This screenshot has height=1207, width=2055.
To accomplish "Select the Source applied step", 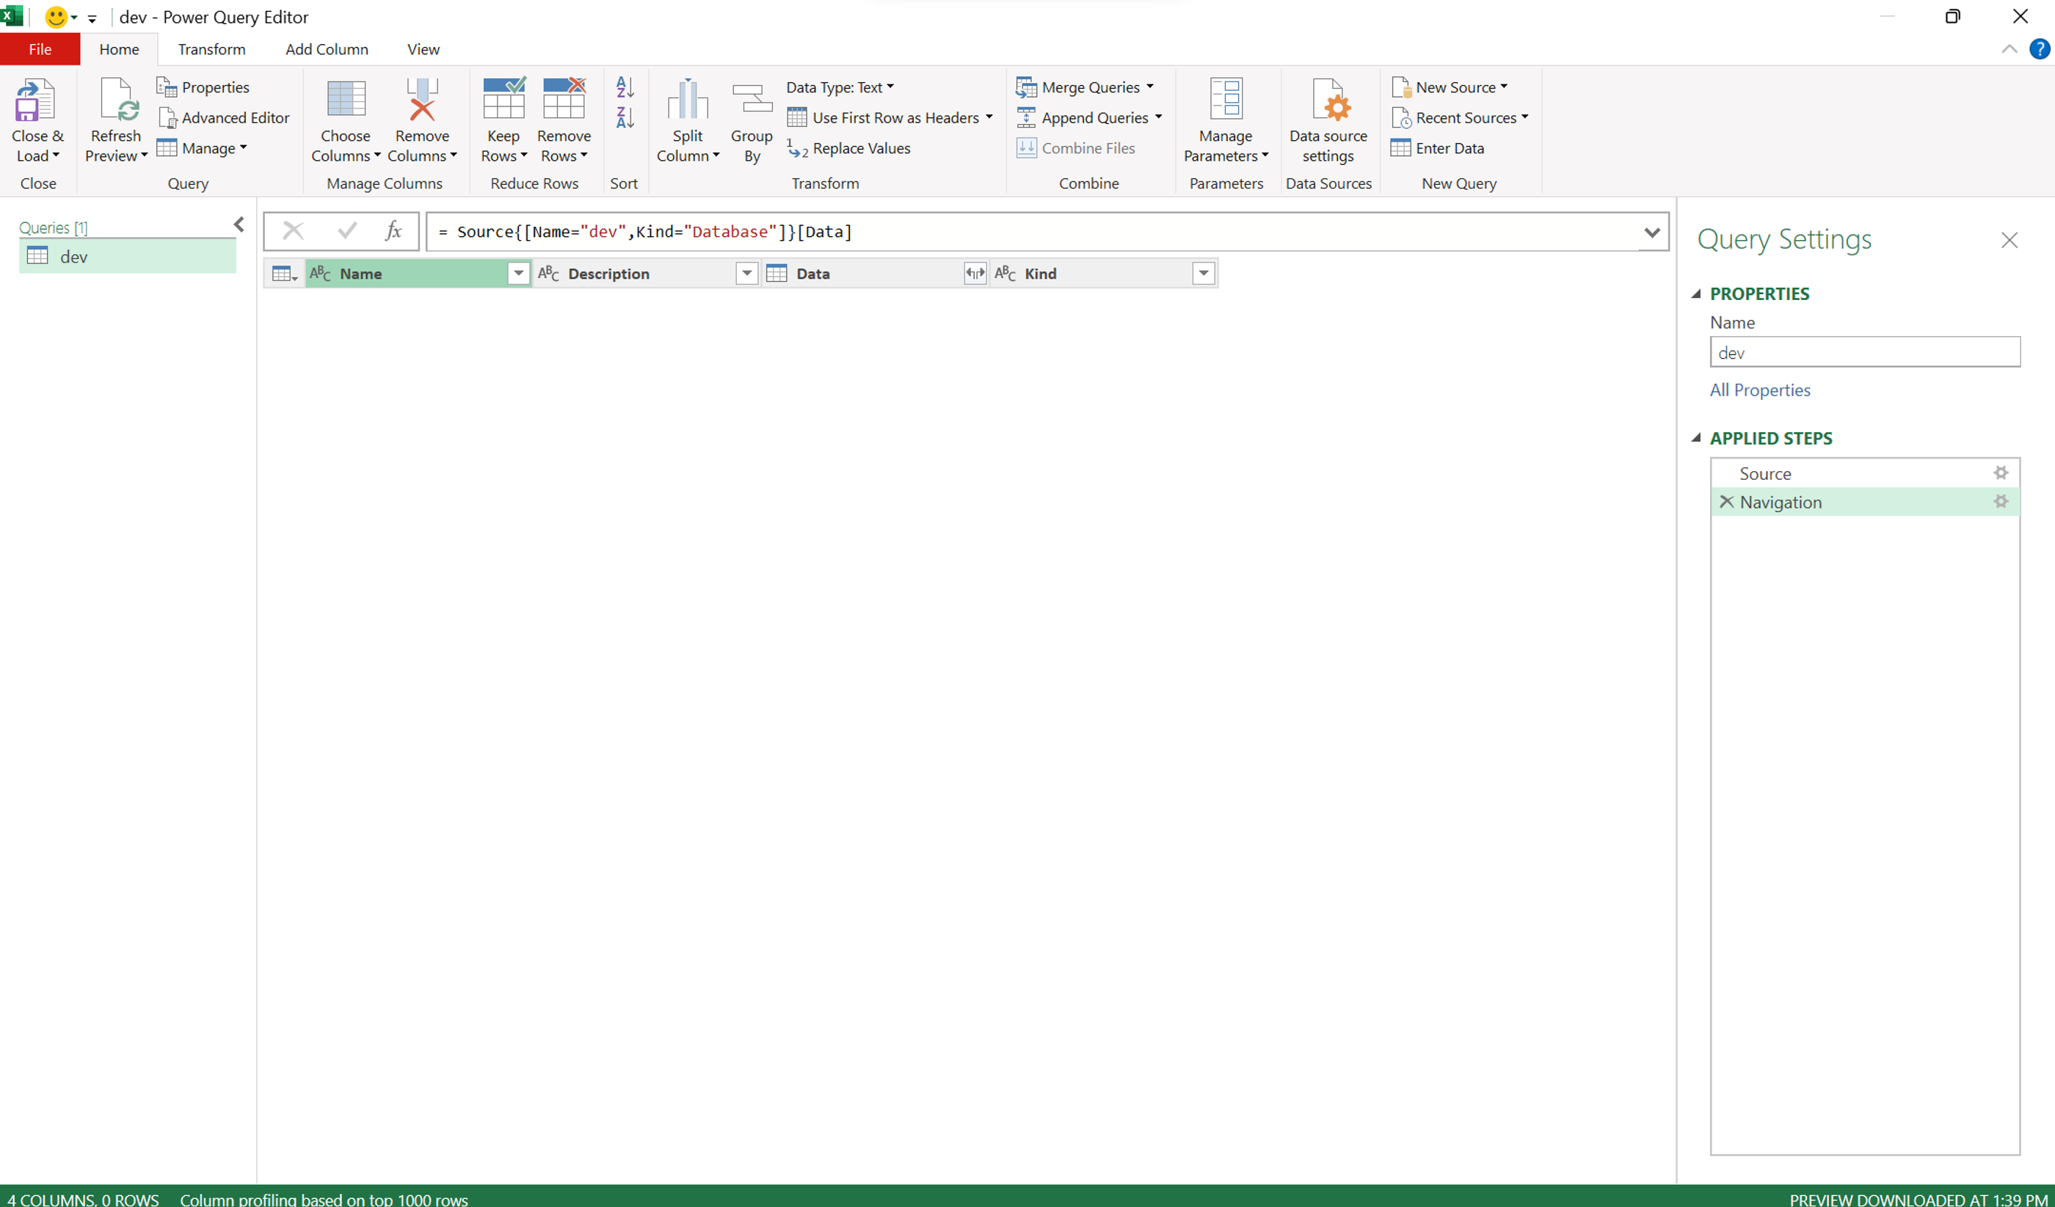I will (1864, 473).
